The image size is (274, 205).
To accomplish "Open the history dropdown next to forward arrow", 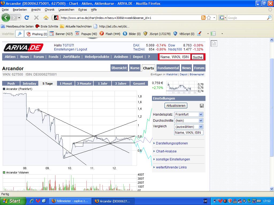I will click(x=19, y=18).
